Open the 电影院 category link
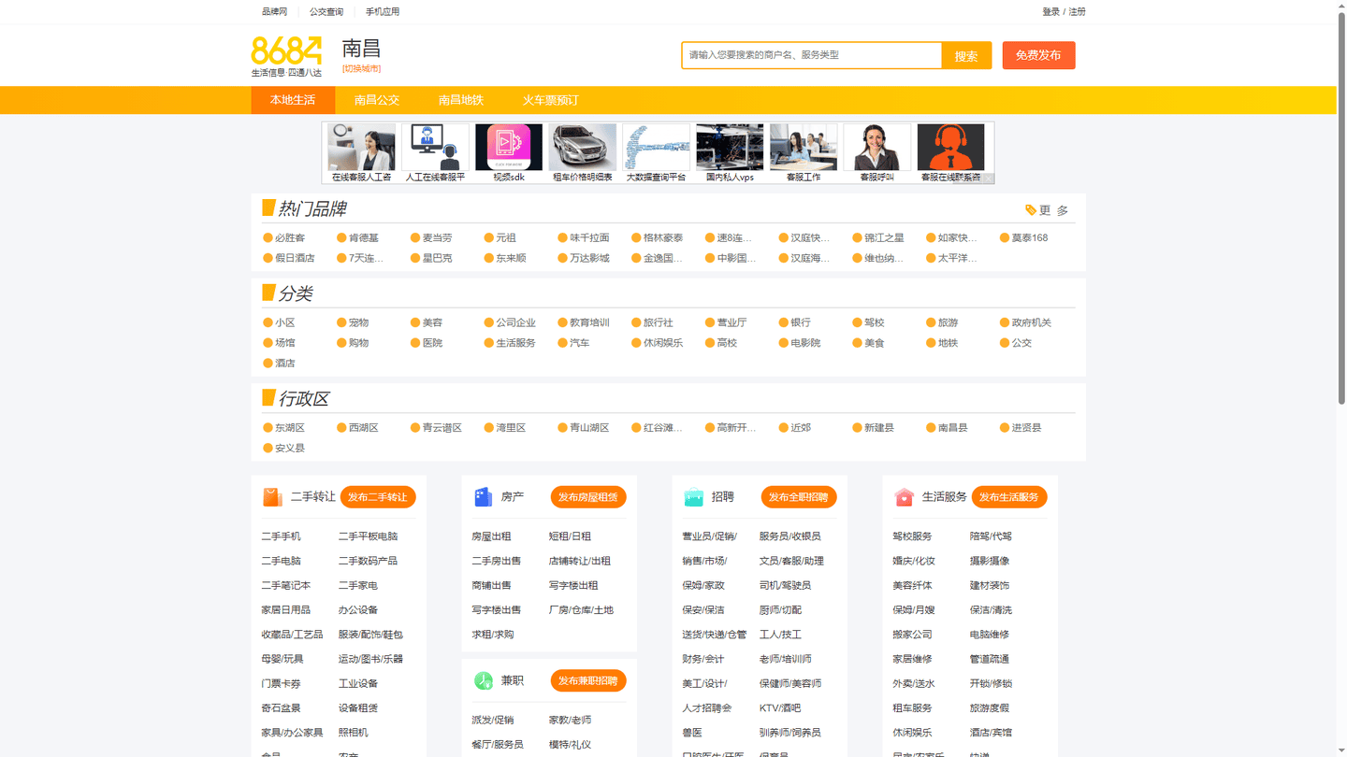This screenshot has height=757, width=1347. [x=805, y=343]
